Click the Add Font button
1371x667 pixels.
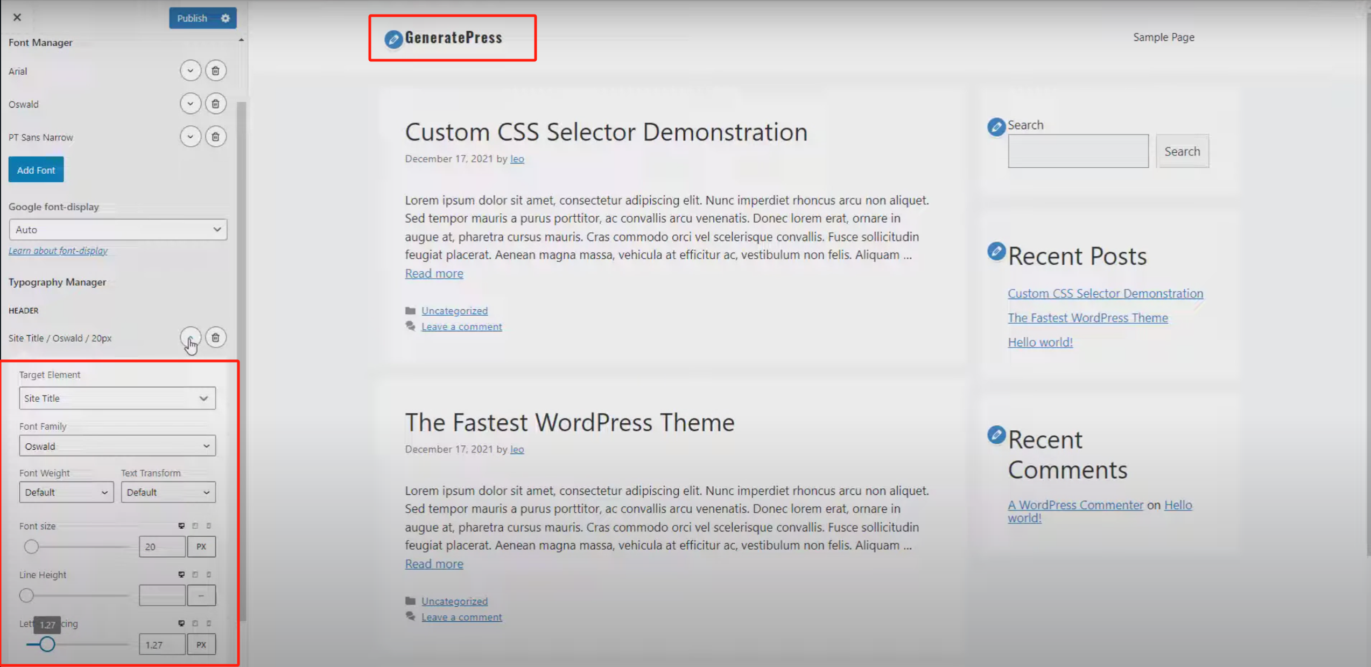click(x=36, y=169)
